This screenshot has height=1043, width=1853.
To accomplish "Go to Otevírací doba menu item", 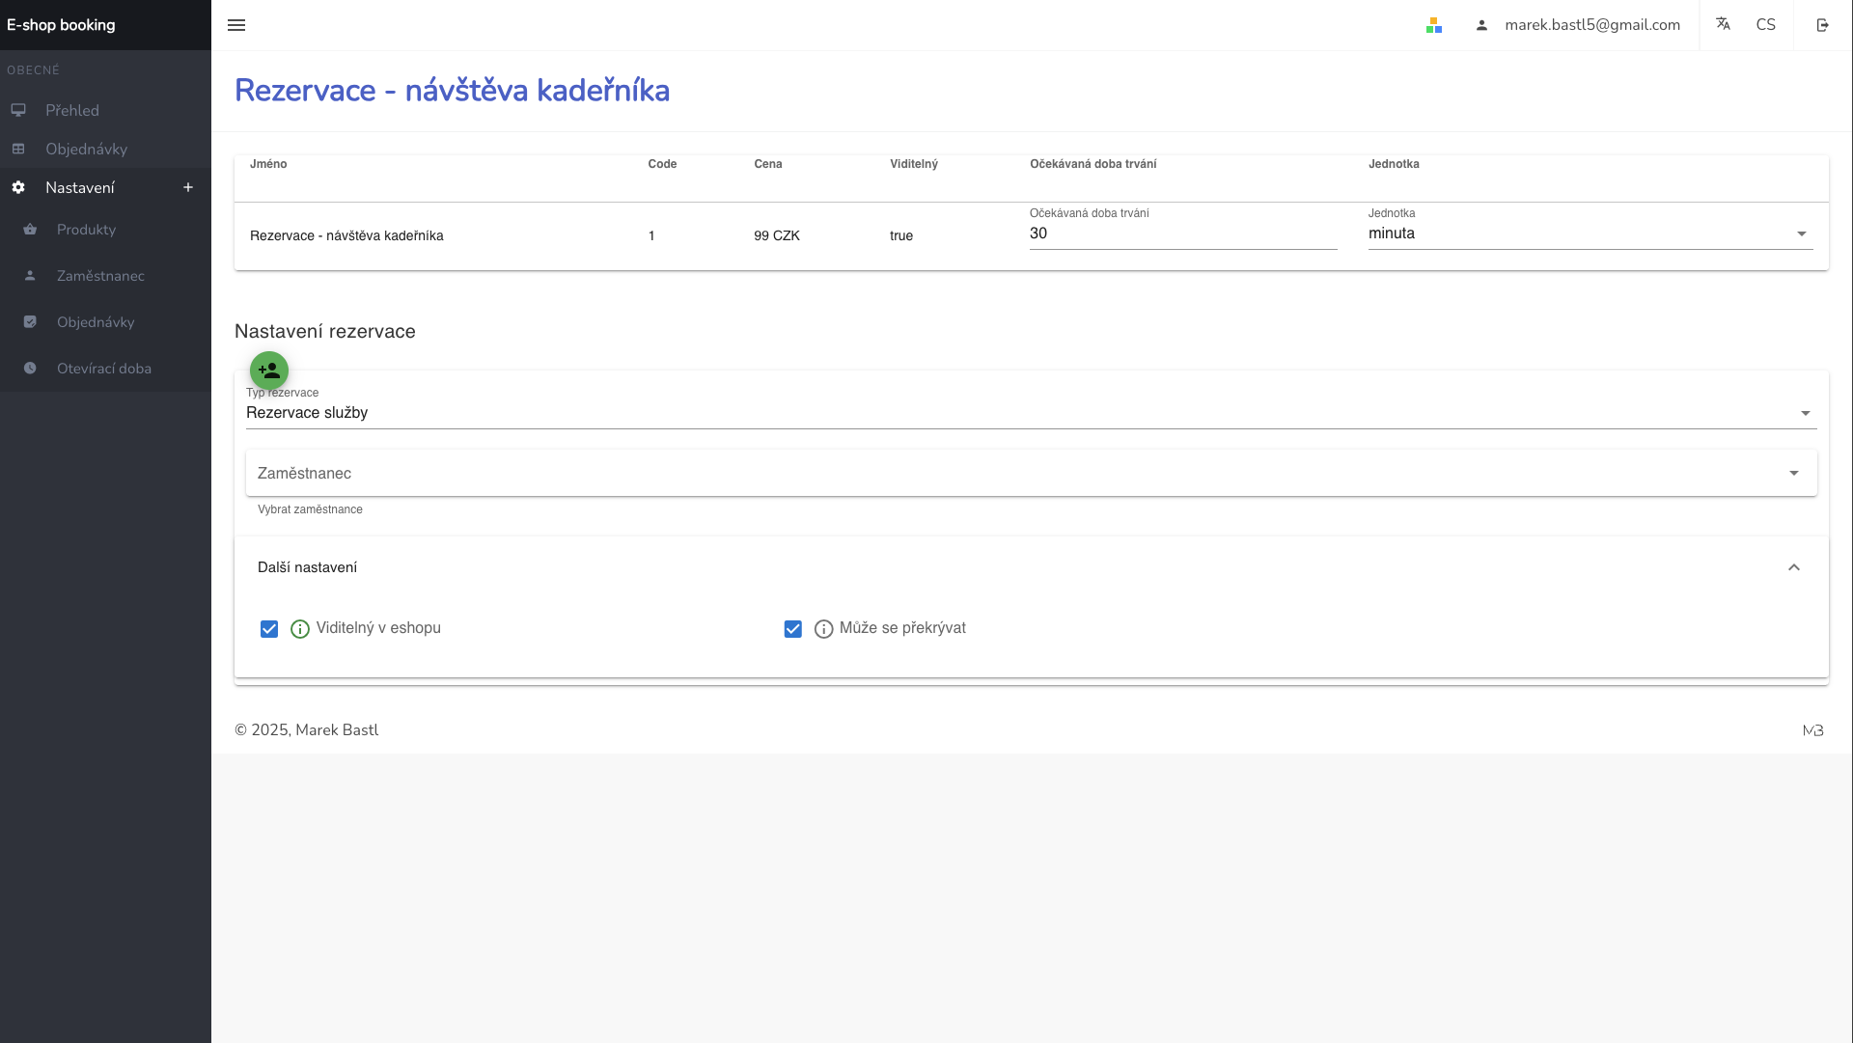I will tap(103, 369).
